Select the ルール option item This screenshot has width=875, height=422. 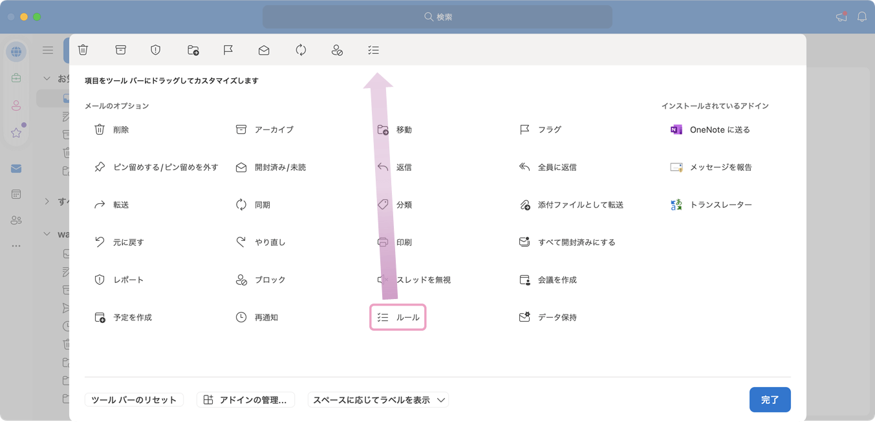pos(398,317)
